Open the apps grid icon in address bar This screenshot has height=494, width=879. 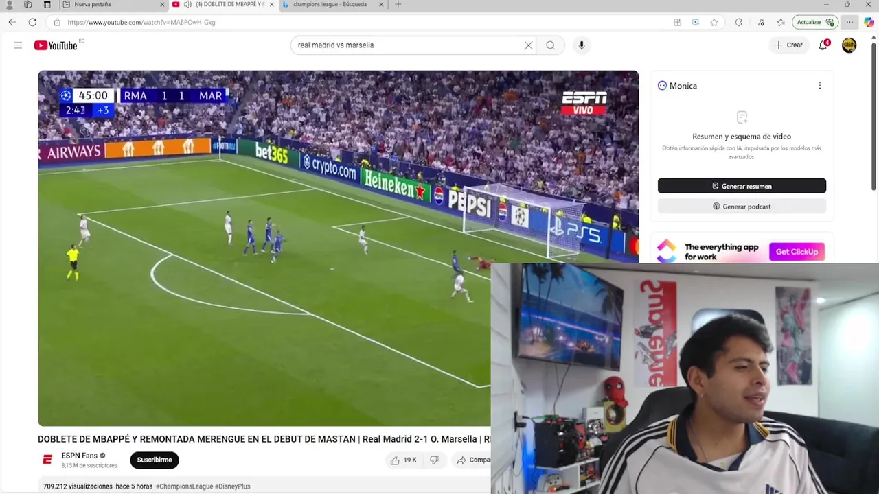click(x=677, y=22)
